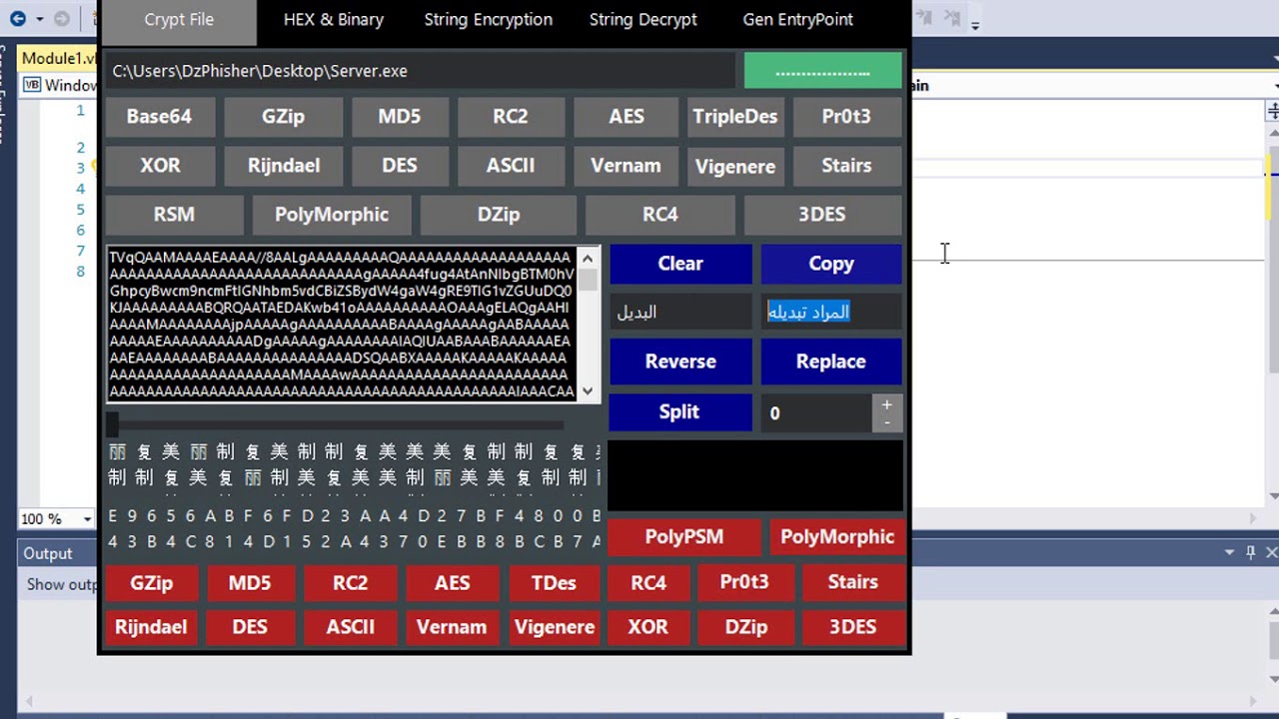This screenshot has height=719, width=1279.
Task: Click the gray TripleDes button
Action: coord(735,117)
